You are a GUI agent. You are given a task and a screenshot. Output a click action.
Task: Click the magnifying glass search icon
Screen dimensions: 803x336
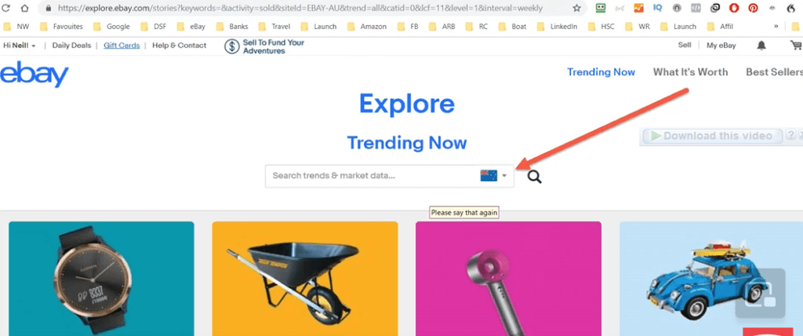point(534,177)
